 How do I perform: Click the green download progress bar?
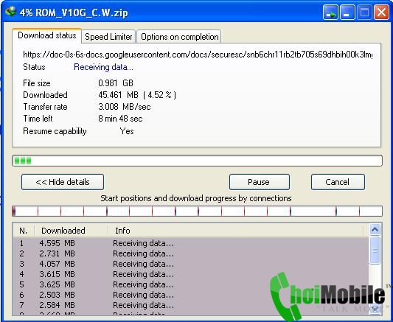197,161
